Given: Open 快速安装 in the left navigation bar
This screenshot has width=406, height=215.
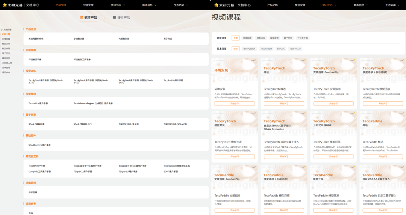Looking at the screenshot, I should click(89, 5).
